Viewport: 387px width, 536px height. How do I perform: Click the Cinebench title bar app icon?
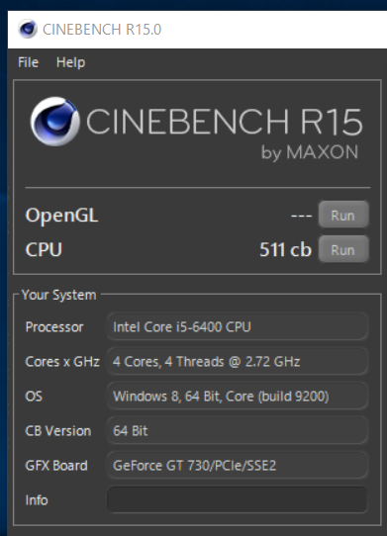[x=28, y=29]
